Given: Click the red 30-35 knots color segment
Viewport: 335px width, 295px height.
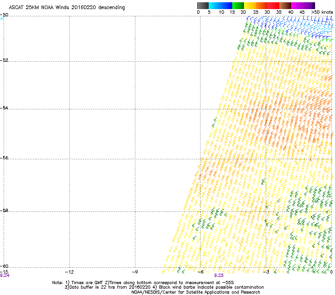Looking at the screenshot, I should click(x=273, y=5).
